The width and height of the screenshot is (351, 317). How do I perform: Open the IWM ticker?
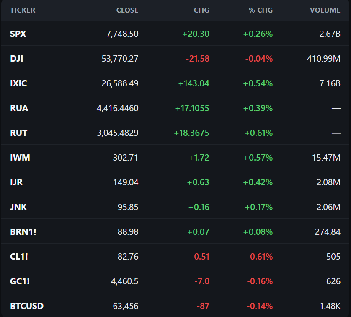(x=20, y=158)
